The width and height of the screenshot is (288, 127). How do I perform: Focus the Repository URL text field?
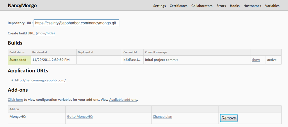(76, 23)
